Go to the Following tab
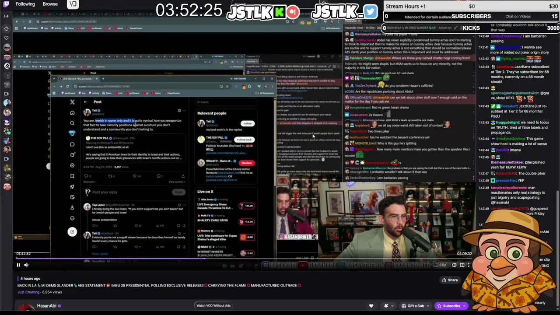Screen dimensions: 560x315 [25, 4]
